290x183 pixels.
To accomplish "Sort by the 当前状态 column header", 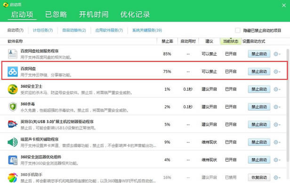I will (231, 41).
